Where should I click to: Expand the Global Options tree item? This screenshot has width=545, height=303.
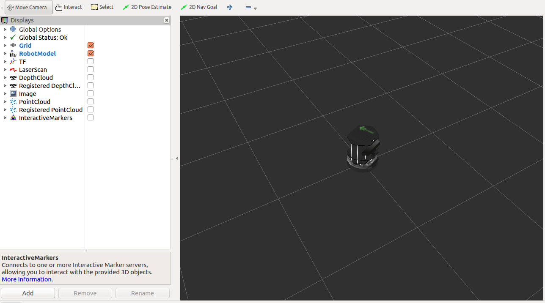(4, 29)
